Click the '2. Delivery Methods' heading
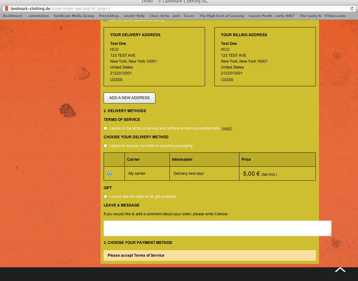The image size is (358, 281). 125,111
